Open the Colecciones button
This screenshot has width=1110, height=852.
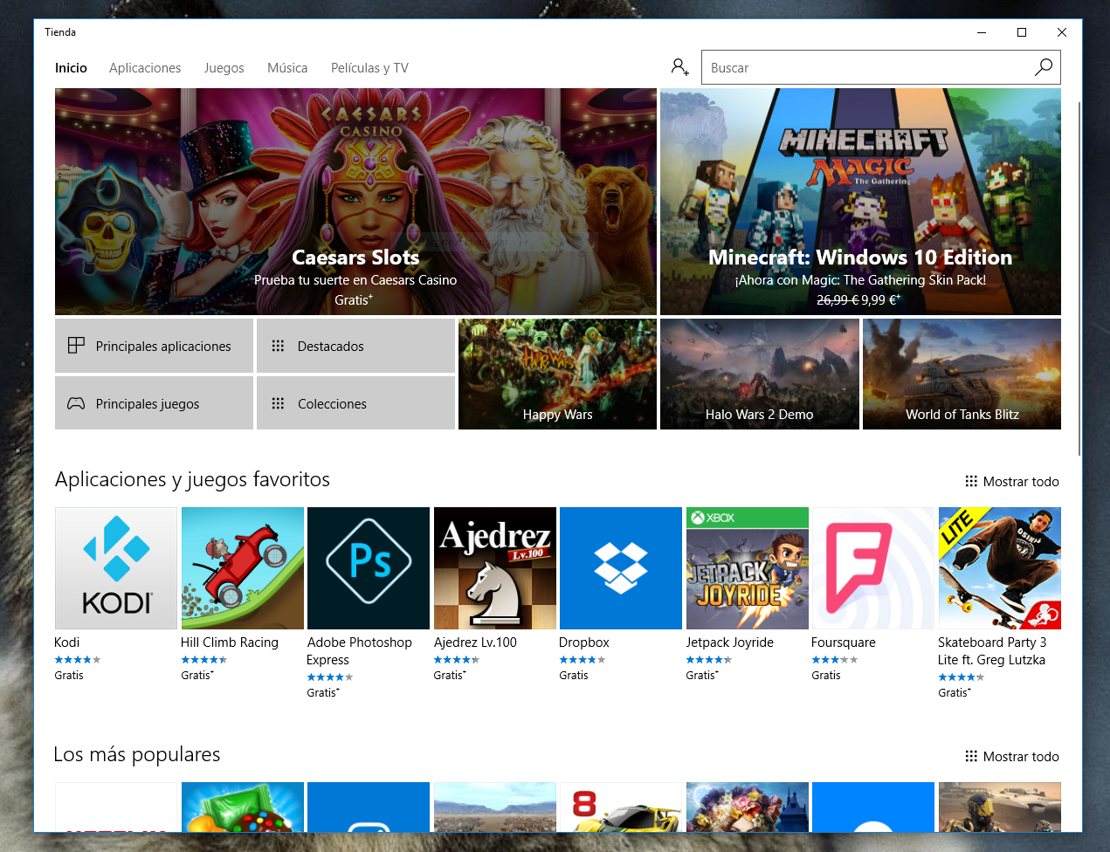point(356,403)
